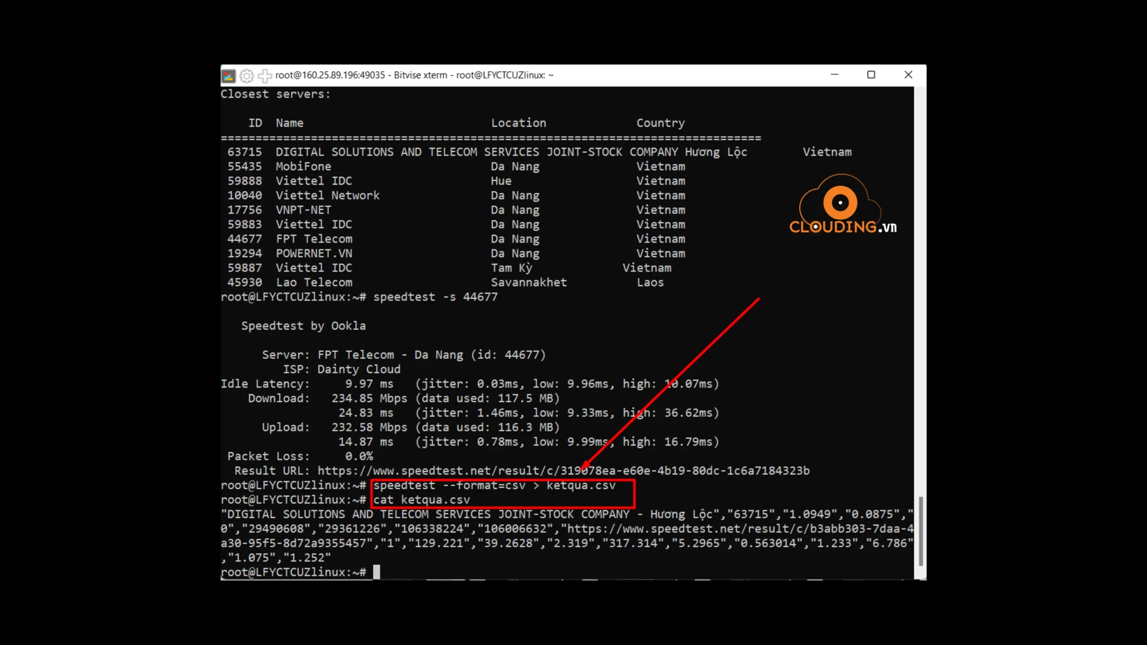Image resolution: width=1147 pixels, height=645 pixels.
Task: Click 'POWERNET.VN' server name
Action: [x=314, y=254]
